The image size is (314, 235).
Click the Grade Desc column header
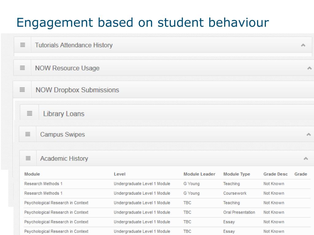click(275, 174)
